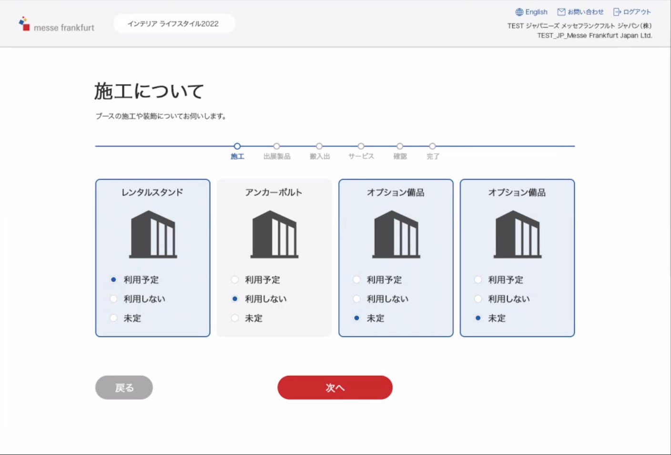
Task: Click the building icon in レンタルスタンド card
Action: (153, 234)
